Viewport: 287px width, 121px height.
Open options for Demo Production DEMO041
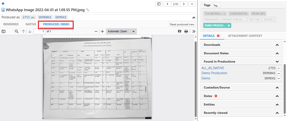[279, 73]
